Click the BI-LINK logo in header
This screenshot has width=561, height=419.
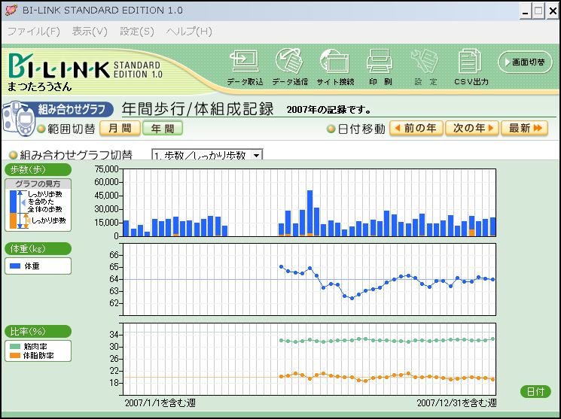tap(59, 68)
